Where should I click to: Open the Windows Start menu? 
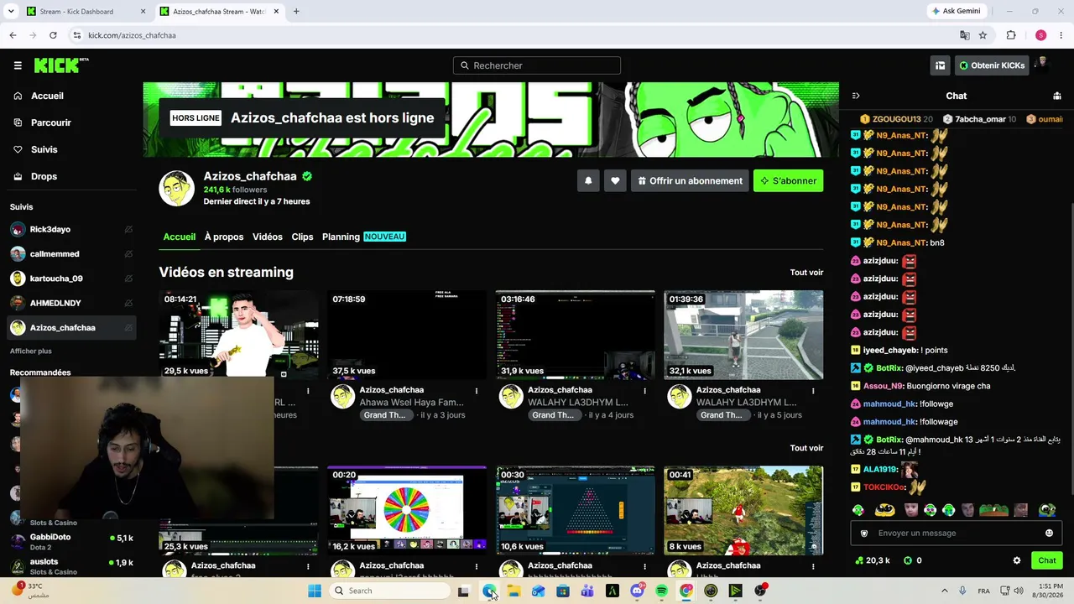(315, 591)
